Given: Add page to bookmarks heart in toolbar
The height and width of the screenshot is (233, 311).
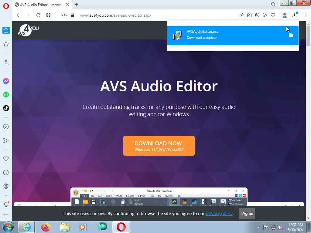Looking at the screenshot, I should click(x=273, y=15).
